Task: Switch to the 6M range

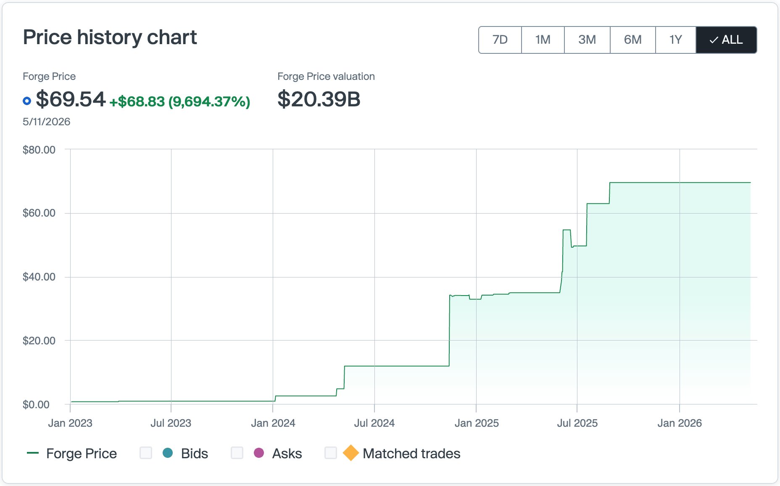Action: [x=632, y=40]
